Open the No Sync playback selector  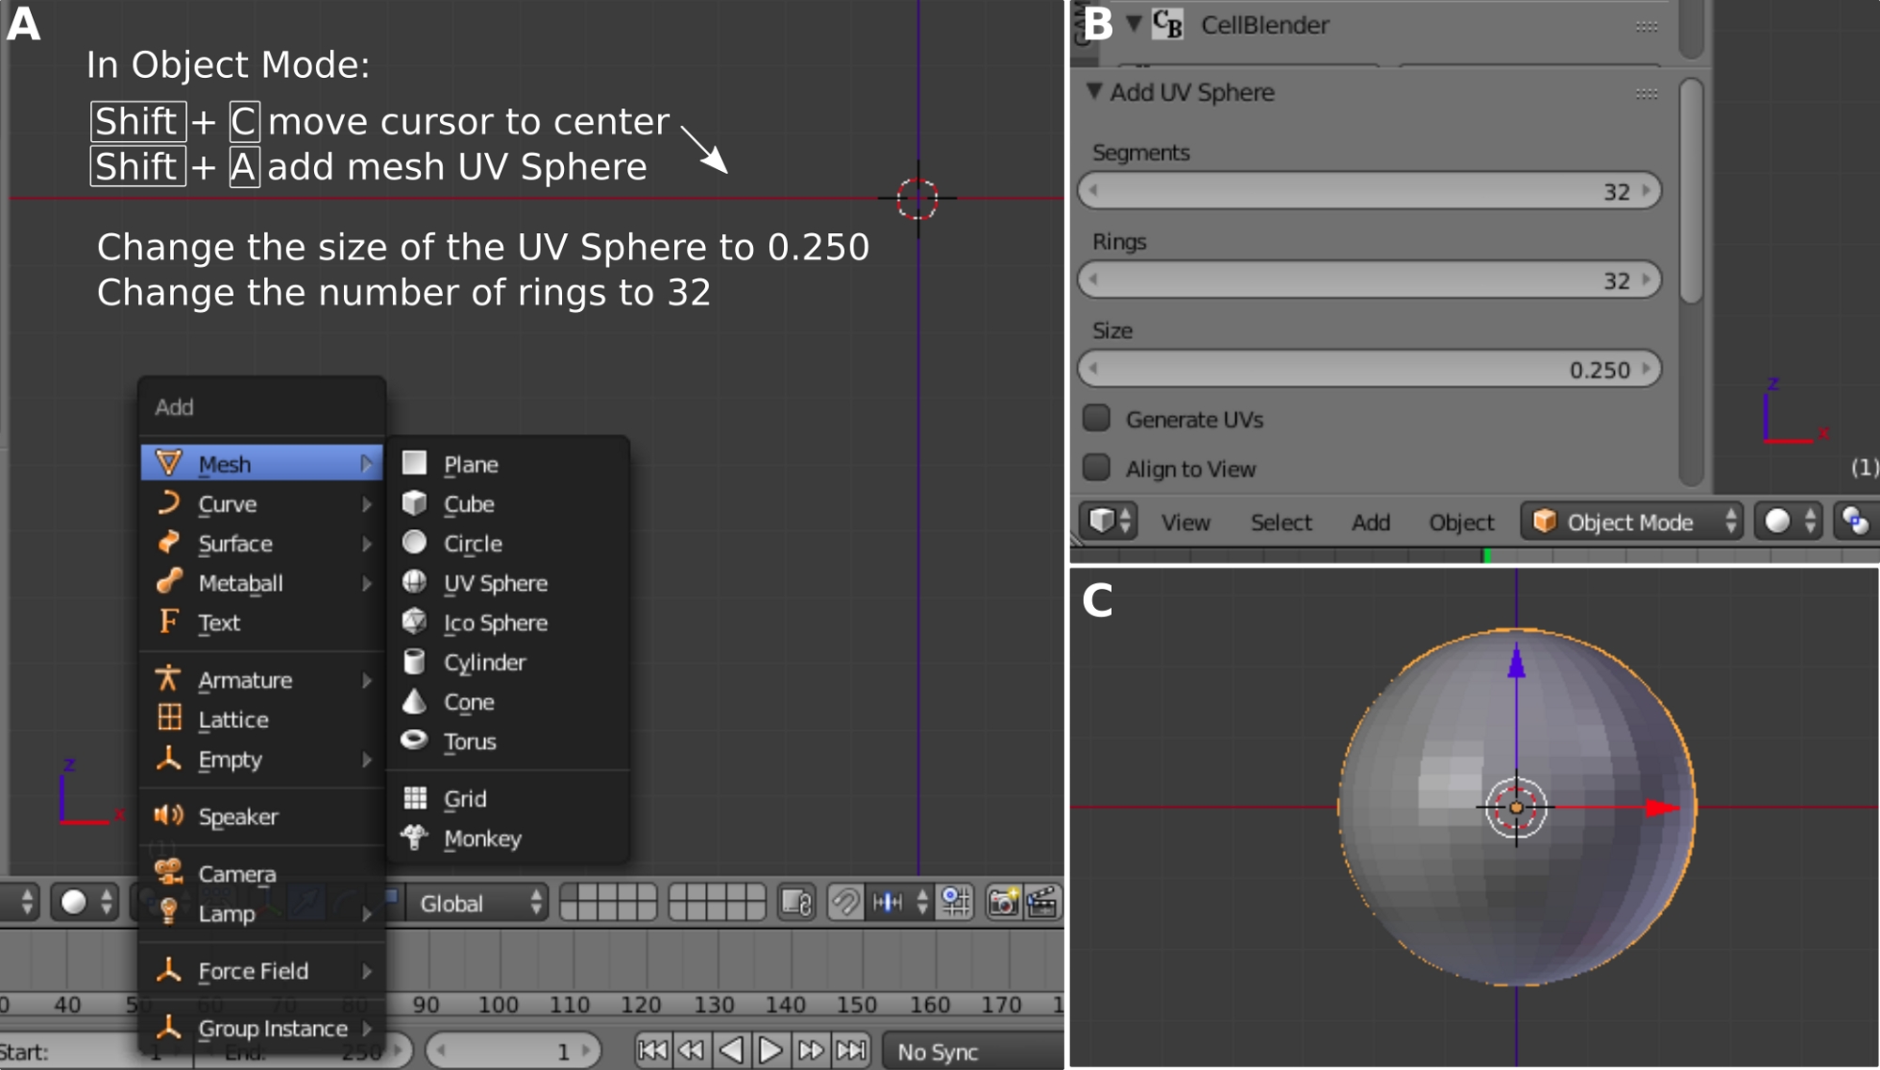973,1051
